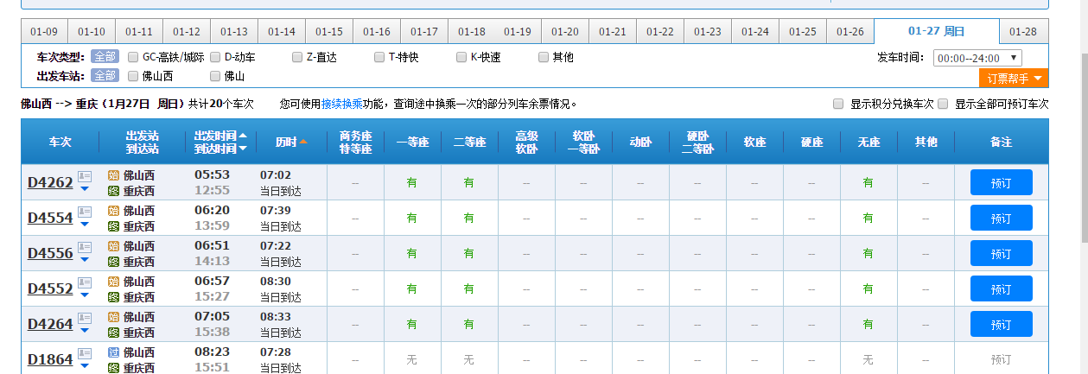The height and width of the screenshot is (374, 1088).
Task: Tick the 显示积分兑换车次 checkbox
Action: click(838, 104)
